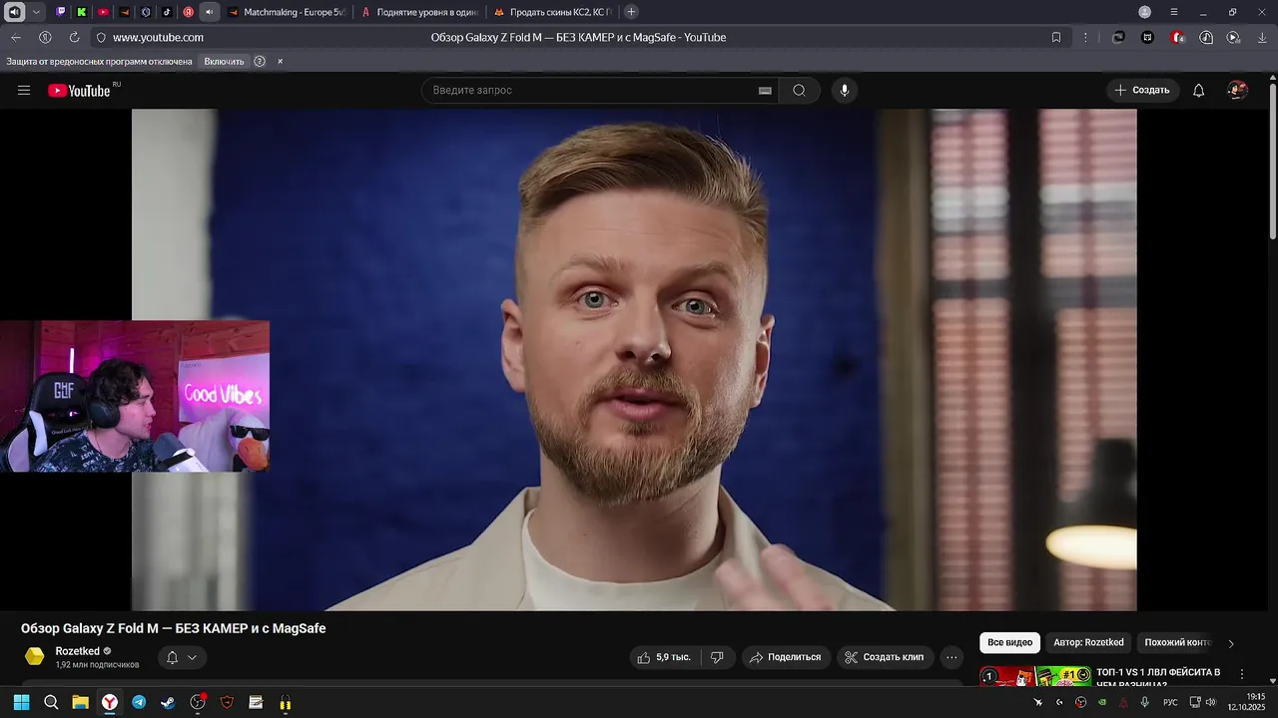Open Windows Start menu

point(21,702)
